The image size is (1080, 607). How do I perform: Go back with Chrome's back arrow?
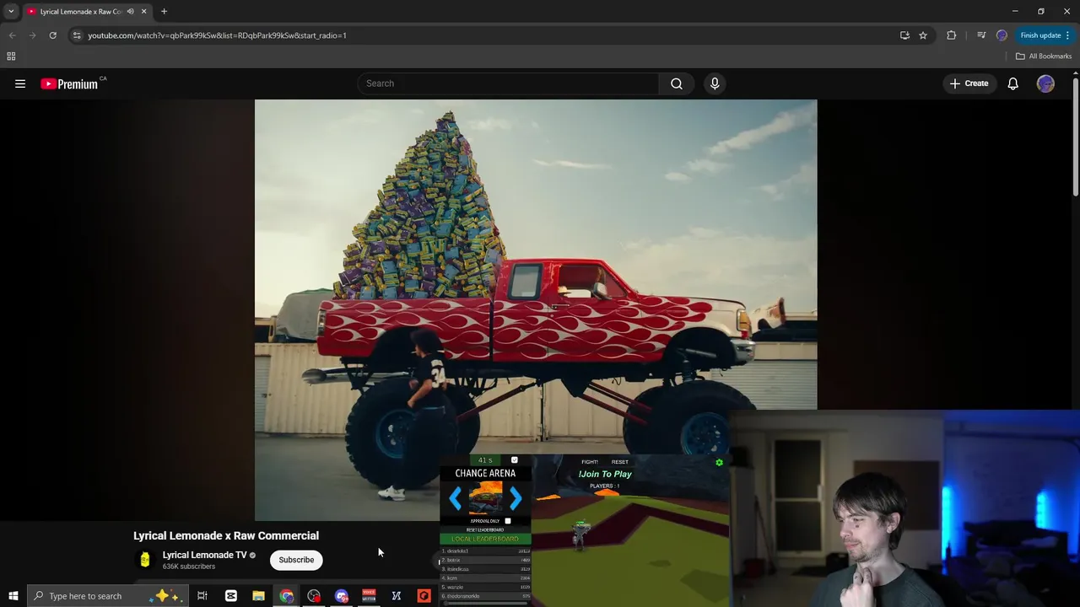12,35
